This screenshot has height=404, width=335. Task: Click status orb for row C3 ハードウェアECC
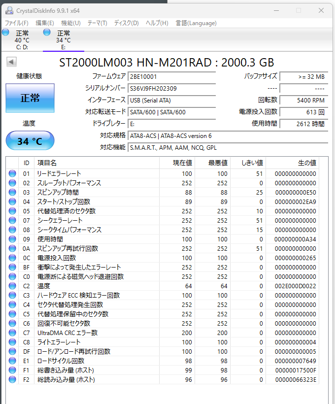click(12, 295)
